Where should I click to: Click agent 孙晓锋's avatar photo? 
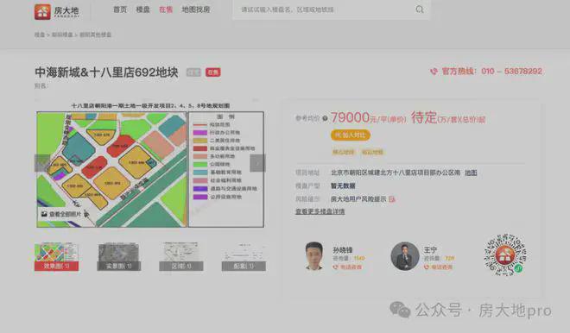pos(314,256)
